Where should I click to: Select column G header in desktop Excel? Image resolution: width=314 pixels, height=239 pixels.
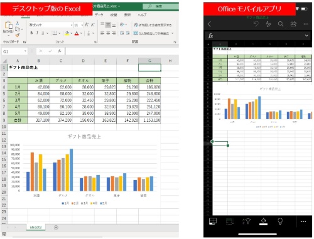tap(149, 61)
